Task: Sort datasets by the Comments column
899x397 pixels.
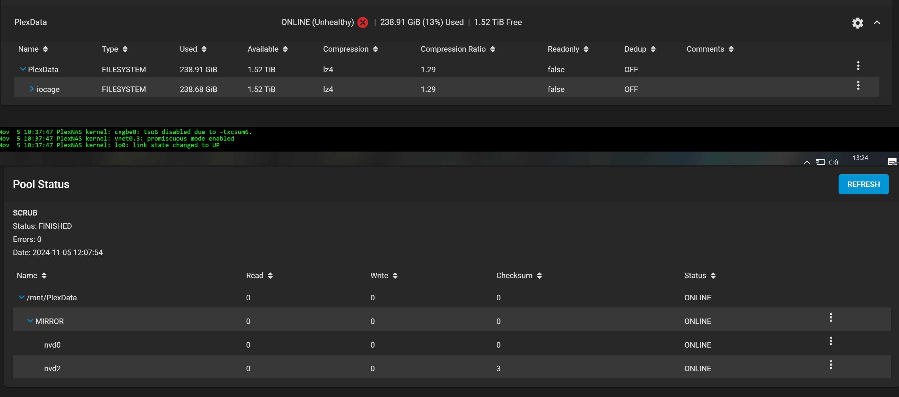Action: pyautogui.click(x=710, y=49)
